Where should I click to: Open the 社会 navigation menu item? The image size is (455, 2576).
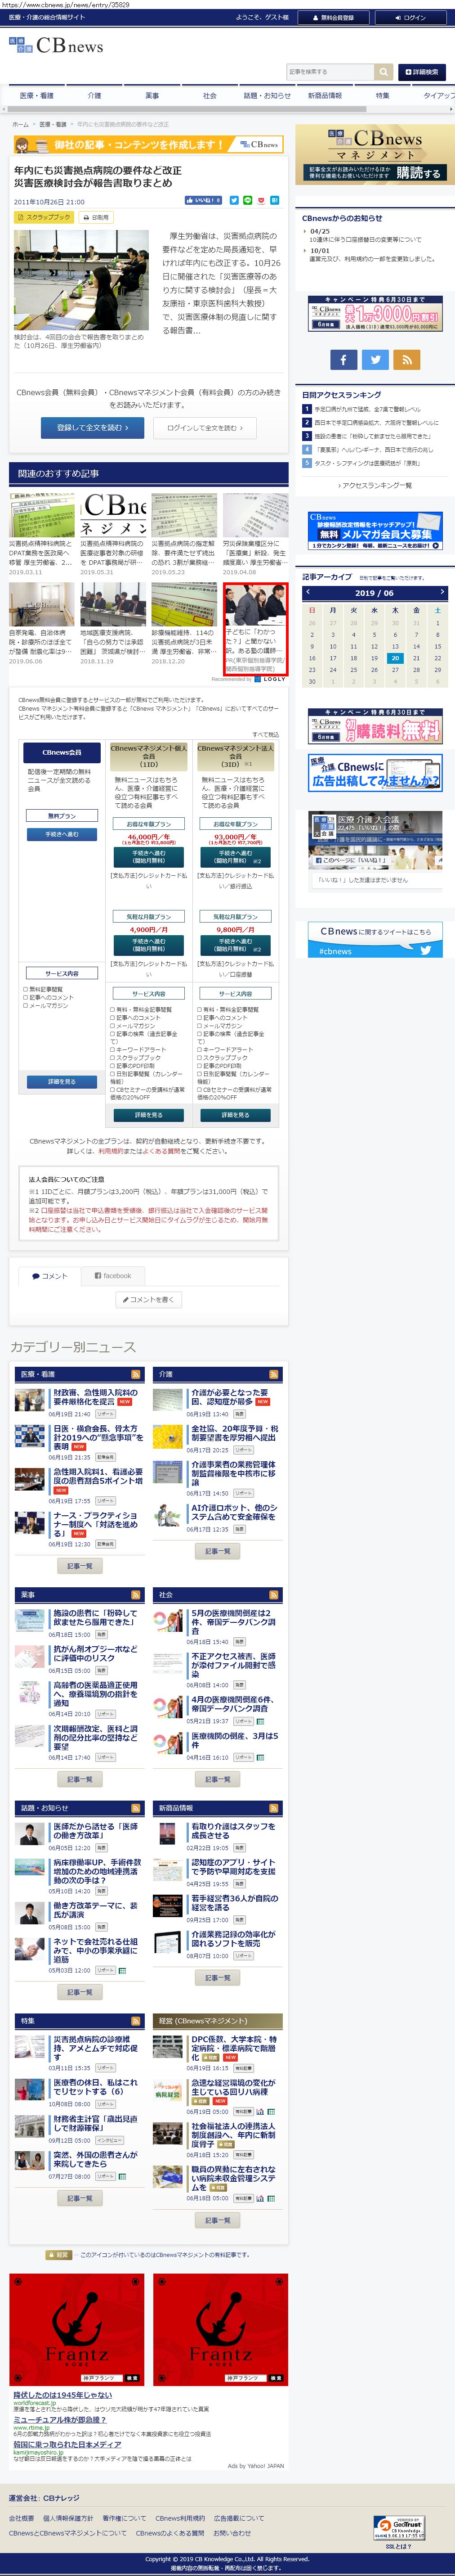pyautogui.click(x=209, y=95)
